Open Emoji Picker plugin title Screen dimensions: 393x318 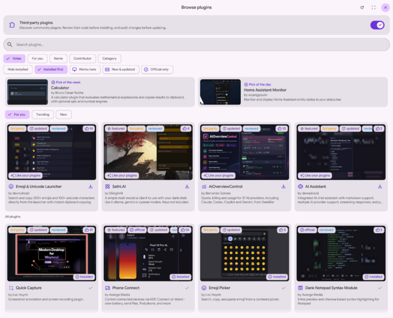tap(220, 288)
